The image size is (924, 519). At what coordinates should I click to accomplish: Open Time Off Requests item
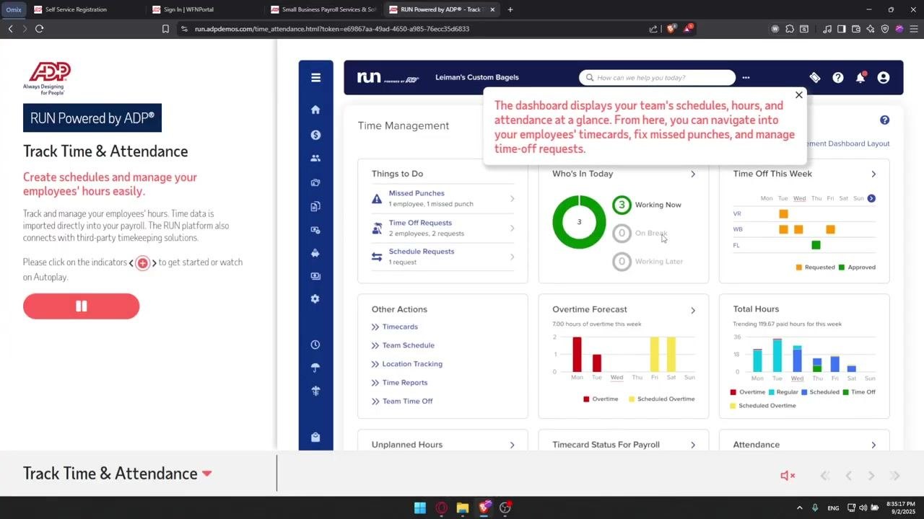point(443,228)
